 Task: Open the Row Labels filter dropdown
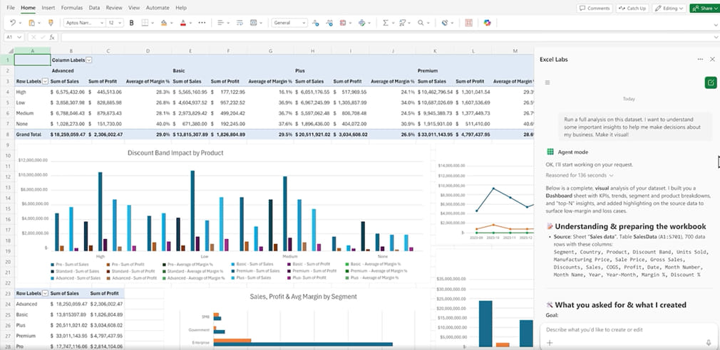pyautogui.click(x=45, y=81)
